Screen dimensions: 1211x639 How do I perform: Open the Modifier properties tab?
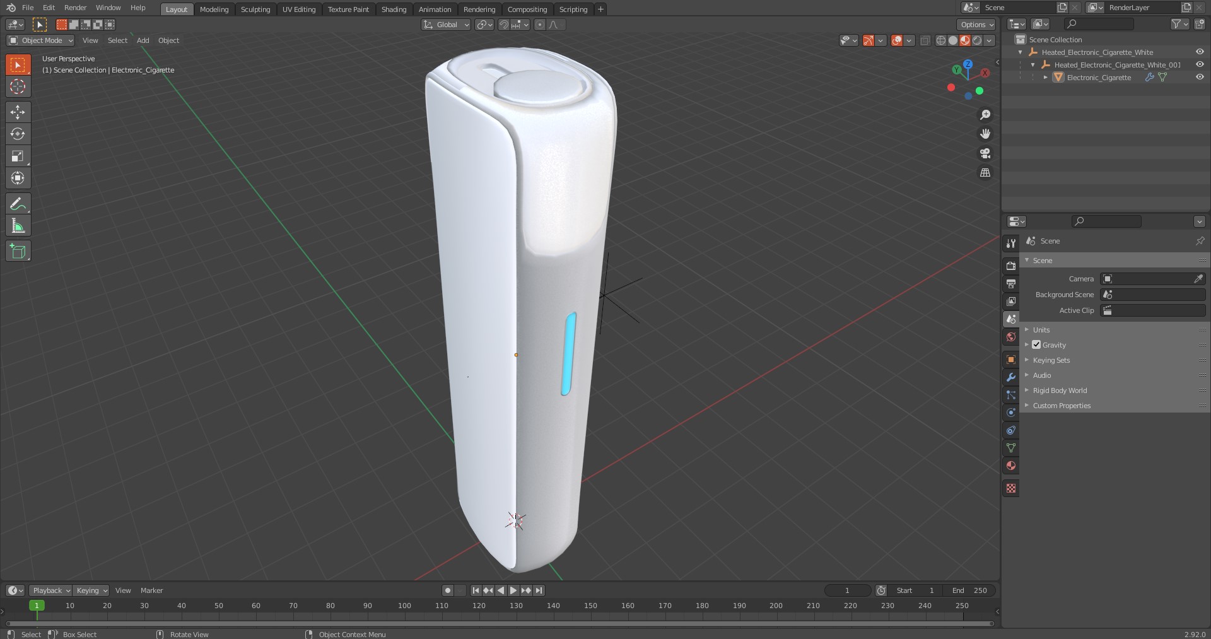tap(1011, 377)
